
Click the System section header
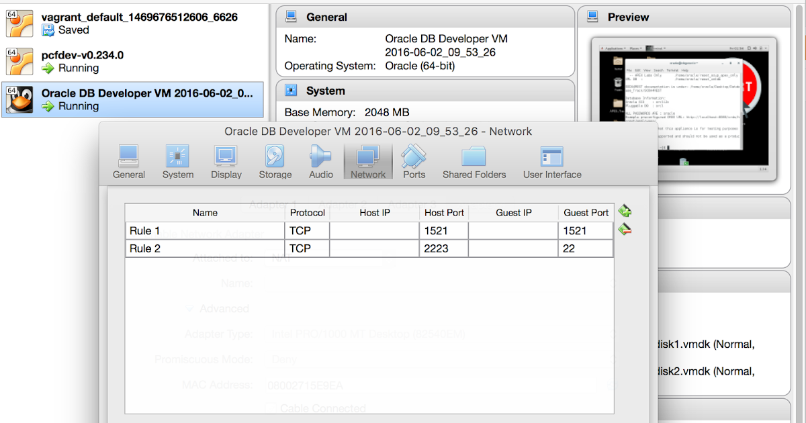[425, 91]
